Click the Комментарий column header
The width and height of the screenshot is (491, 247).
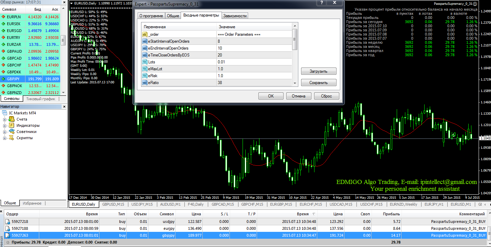[x=444, y=214]
